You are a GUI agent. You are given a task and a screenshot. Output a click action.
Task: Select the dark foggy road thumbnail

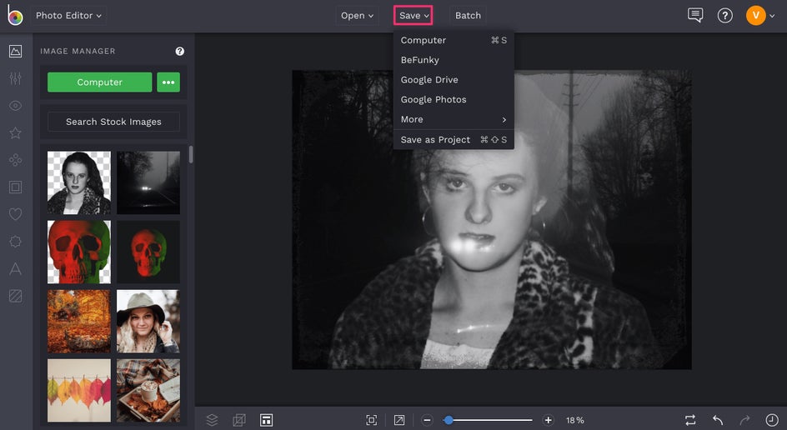[148, 182]
